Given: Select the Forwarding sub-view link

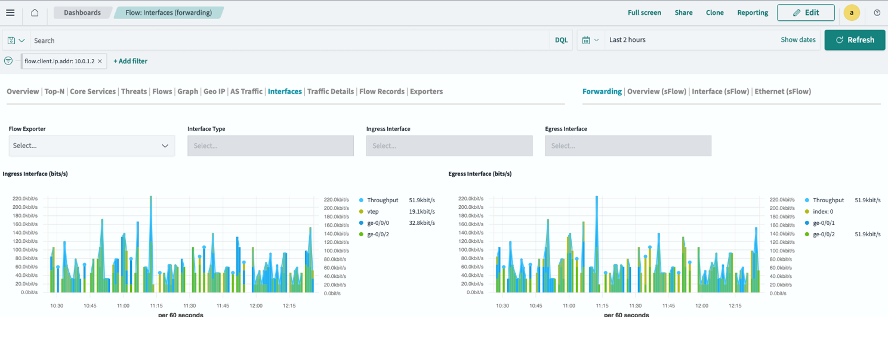Looking at the screenshot, I should [x=602, y=91].
